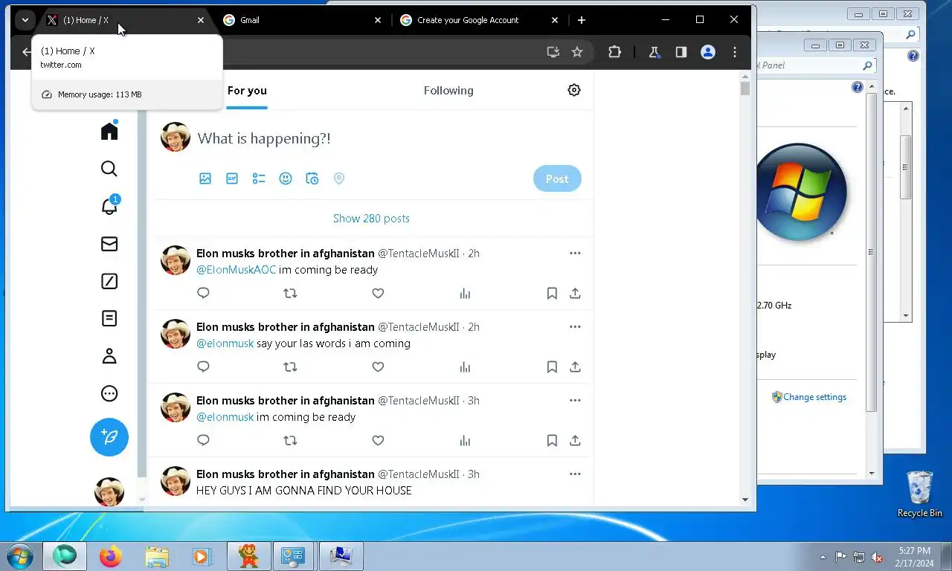Viewport: 952px width, 571px height.
Task: Open Profile person icon in X sidebar
Action: [x=109, y=356]
